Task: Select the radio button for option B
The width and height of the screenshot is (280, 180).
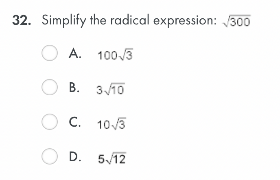Action: [x=49, y=88]
